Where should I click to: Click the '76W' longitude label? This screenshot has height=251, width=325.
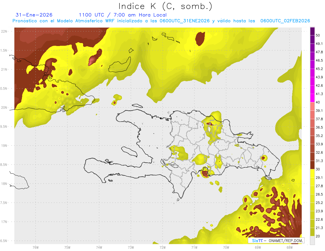click(x=35, y=247)
